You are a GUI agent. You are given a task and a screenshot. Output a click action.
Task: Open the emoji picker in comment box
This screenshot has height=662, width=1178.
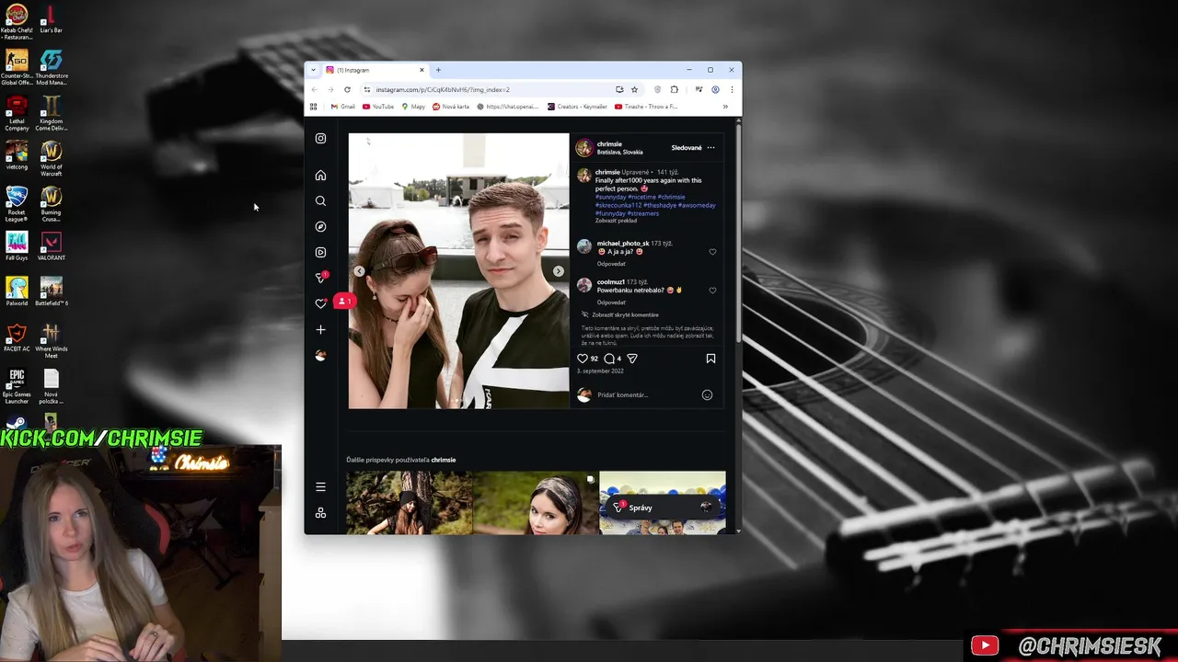click(707, 395)
